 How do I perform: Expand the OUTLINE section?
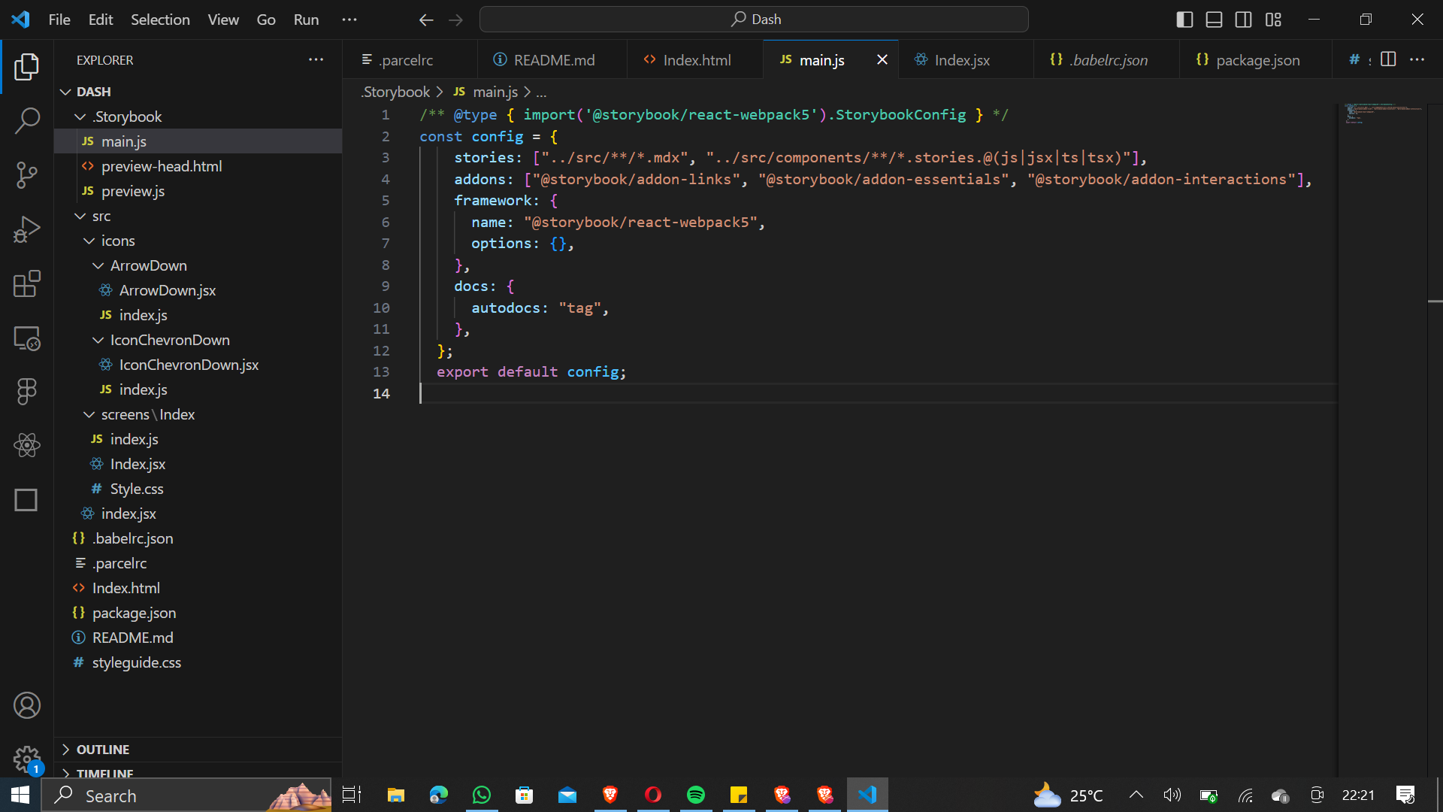[103, 750]
